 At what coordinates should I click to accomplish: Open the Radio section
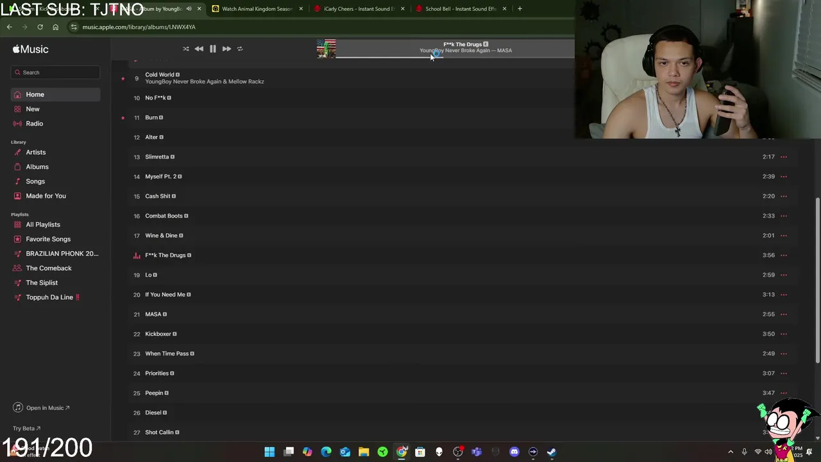click(55, 123)
